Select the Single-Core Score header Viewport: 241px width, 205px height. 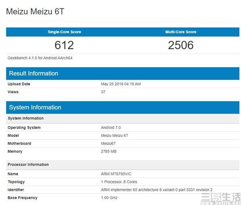click(64, 32)
